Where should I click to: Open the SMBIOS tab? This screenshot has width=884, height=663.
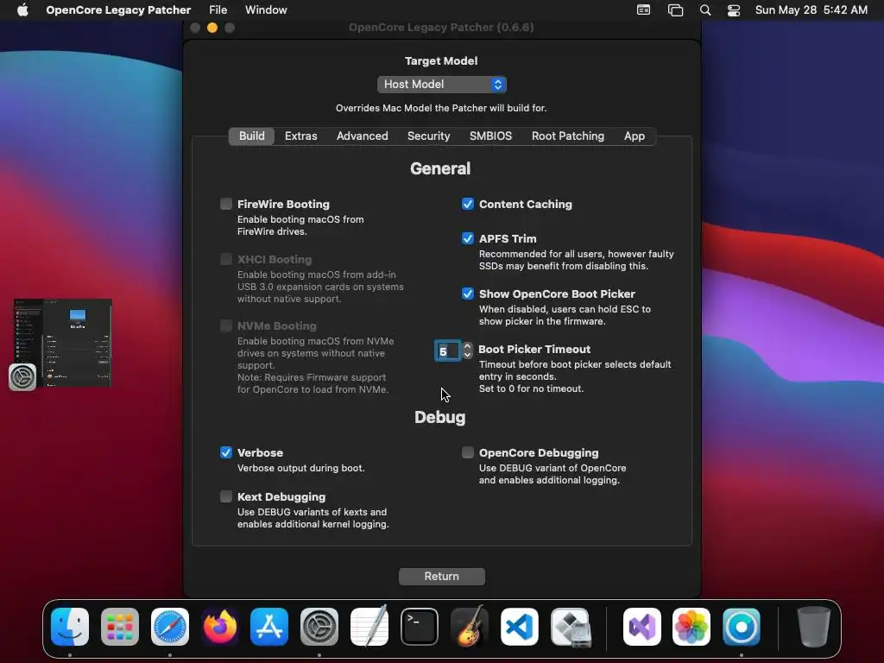[x=491, y=136]
